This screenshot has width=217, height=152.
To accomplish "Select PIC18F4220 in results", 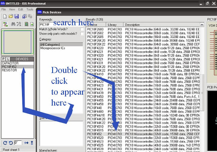I will (143, 48).
